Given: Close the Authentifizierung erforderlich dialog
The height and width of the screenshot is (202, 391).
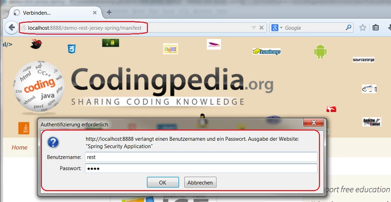Looking at the screenshot, I should coord(313,122).
